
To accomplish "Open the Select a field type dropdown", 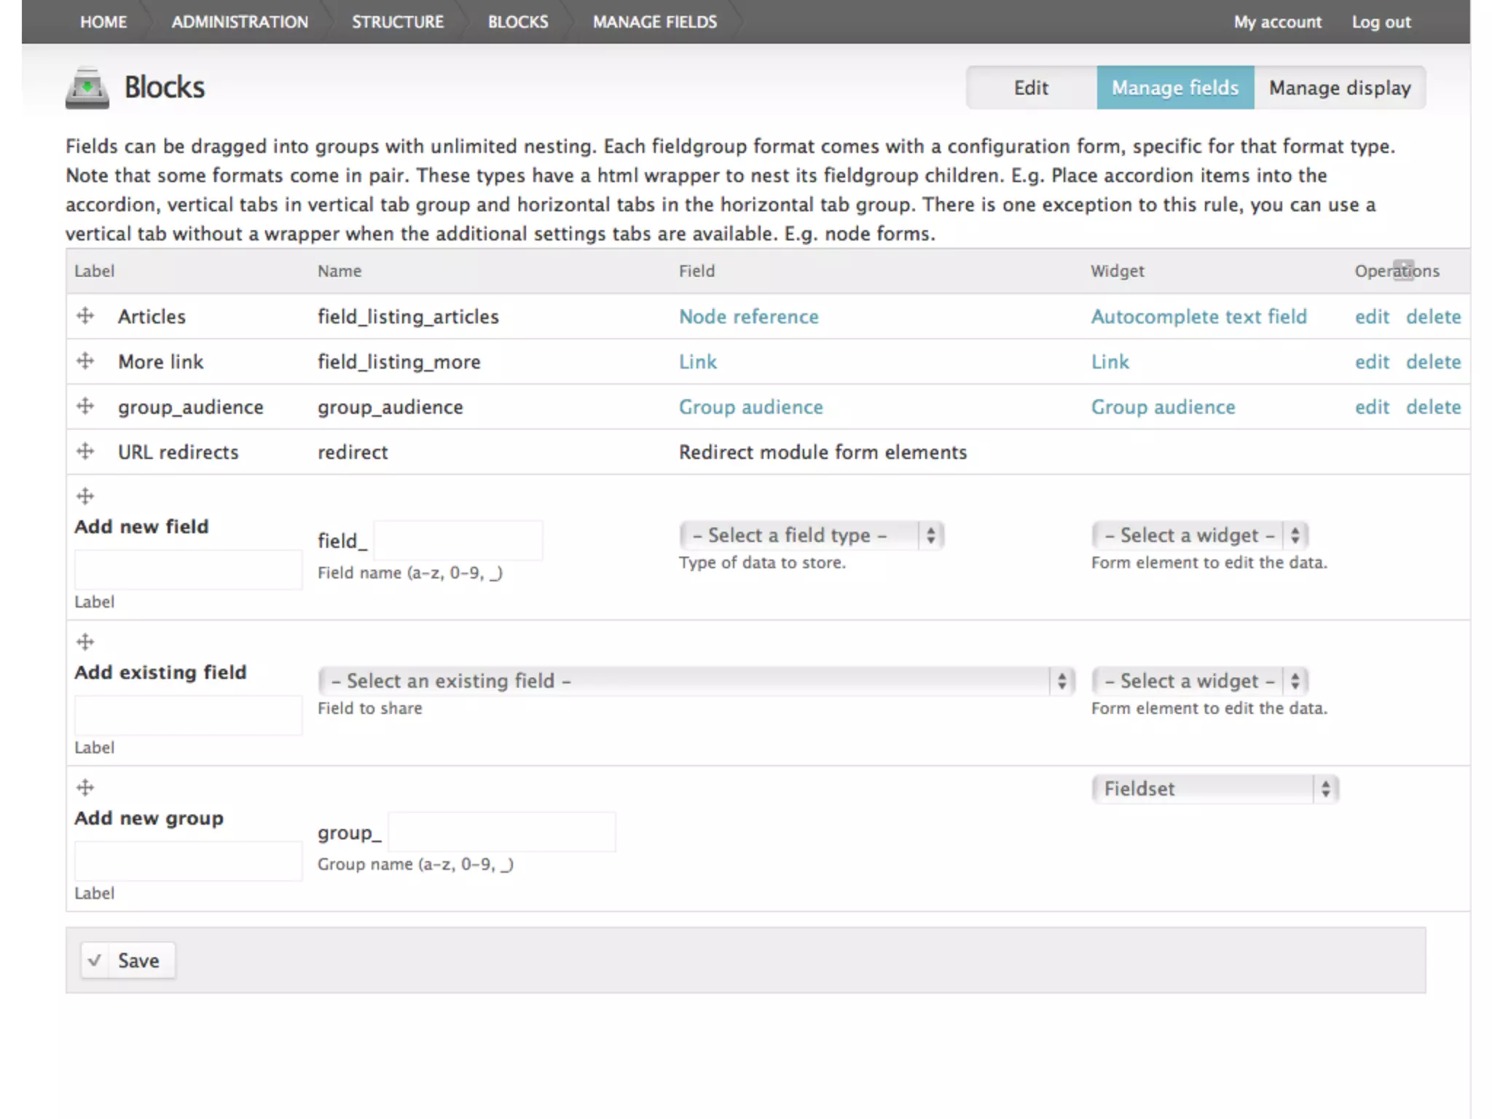I will 811,535.
